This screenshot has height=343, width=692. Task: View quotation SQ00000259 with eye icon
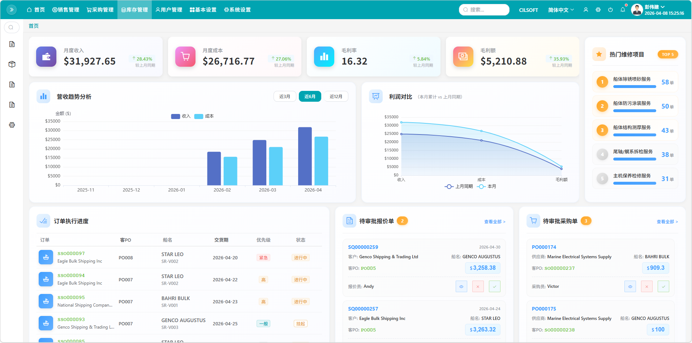pos(461,286)
